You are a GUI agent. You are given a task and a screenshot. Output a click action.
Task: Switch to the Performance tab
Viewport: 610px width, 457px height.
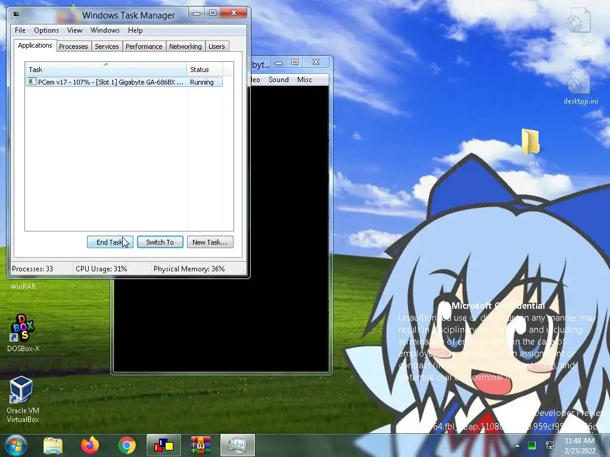144,46
